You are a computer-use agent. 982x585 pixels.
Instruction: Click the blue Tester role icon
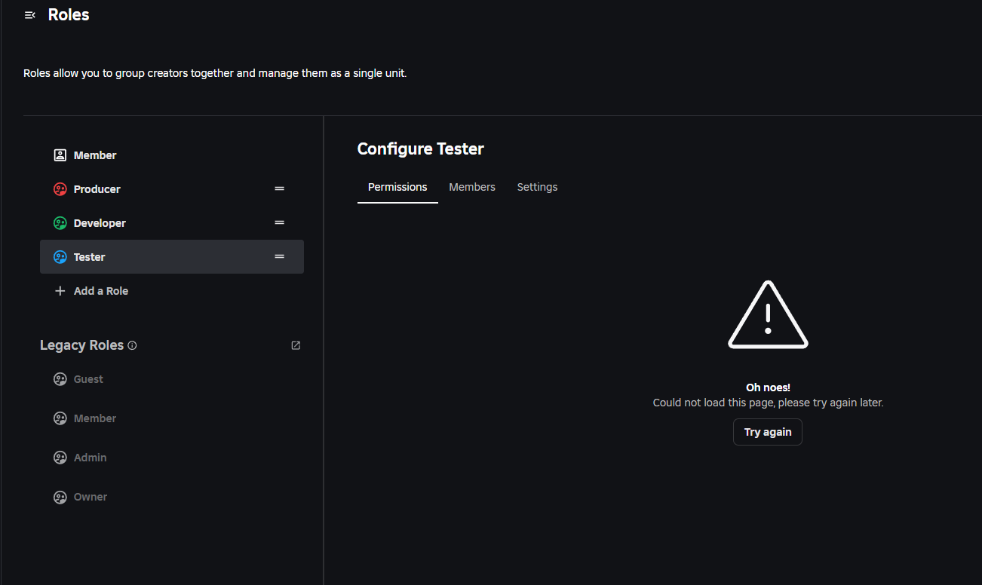coord(60,257)
